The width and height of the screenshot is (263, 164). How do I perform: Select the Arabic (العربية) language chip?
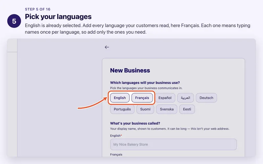[185, 98]
